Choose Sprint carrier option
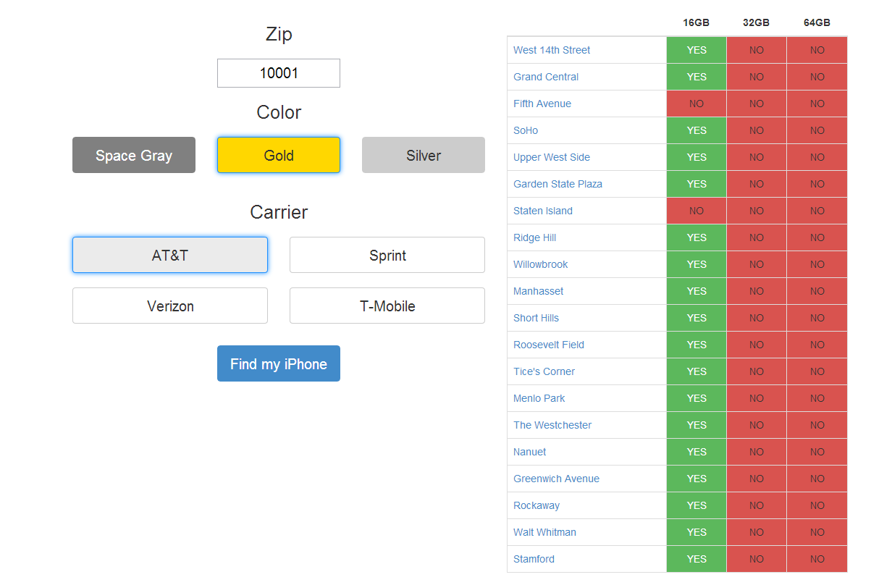 387,255
